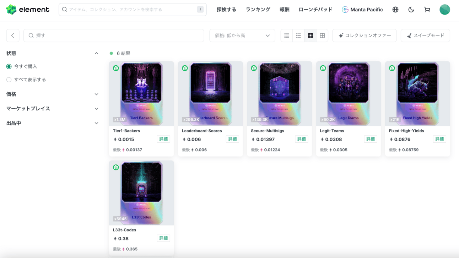The image size is (459, 258).
Task: Select the すべて表示する radio option
Action: tap(9, 79)
